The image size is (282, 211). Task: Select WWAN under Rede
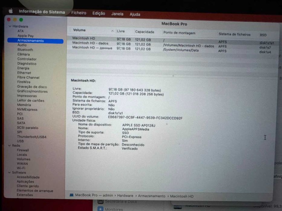pos(22,164)
